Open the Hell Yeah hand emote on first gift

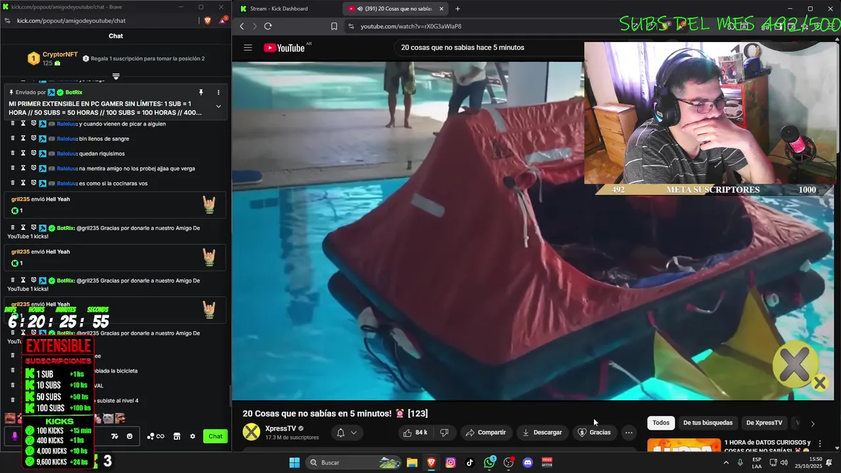pyautogui.click(x=209, y=205)
